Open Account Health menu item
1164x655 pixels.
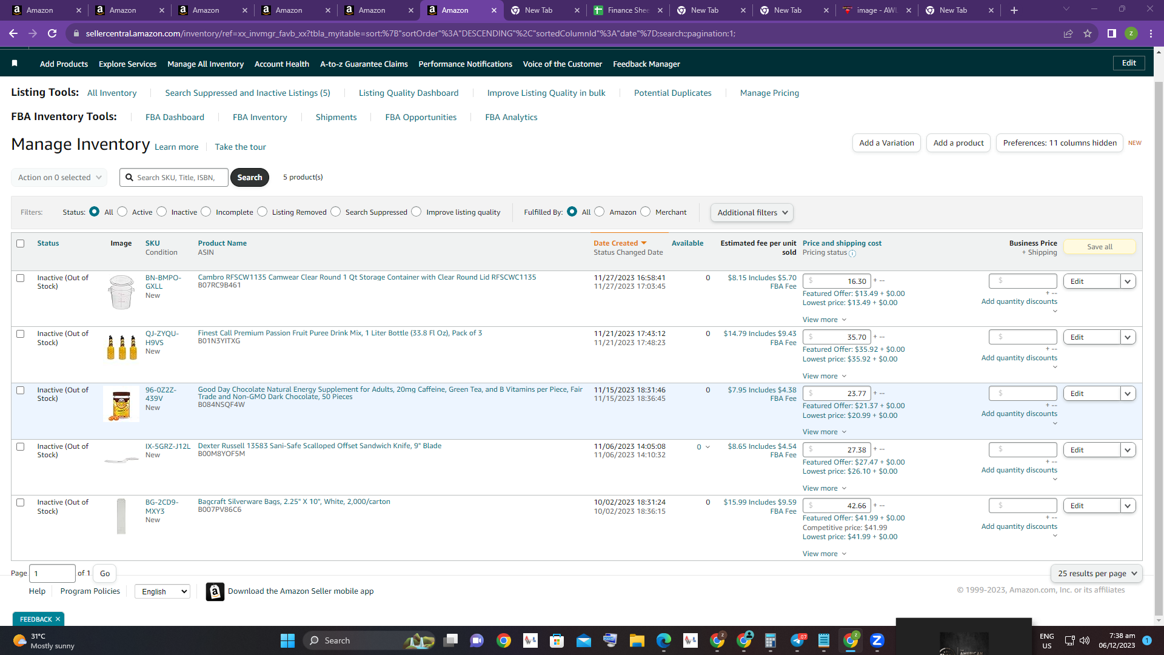(282, 64)
